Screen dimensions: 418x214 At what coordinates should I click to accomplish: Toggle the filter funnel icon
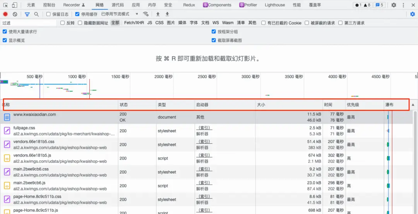coord(27,14)
